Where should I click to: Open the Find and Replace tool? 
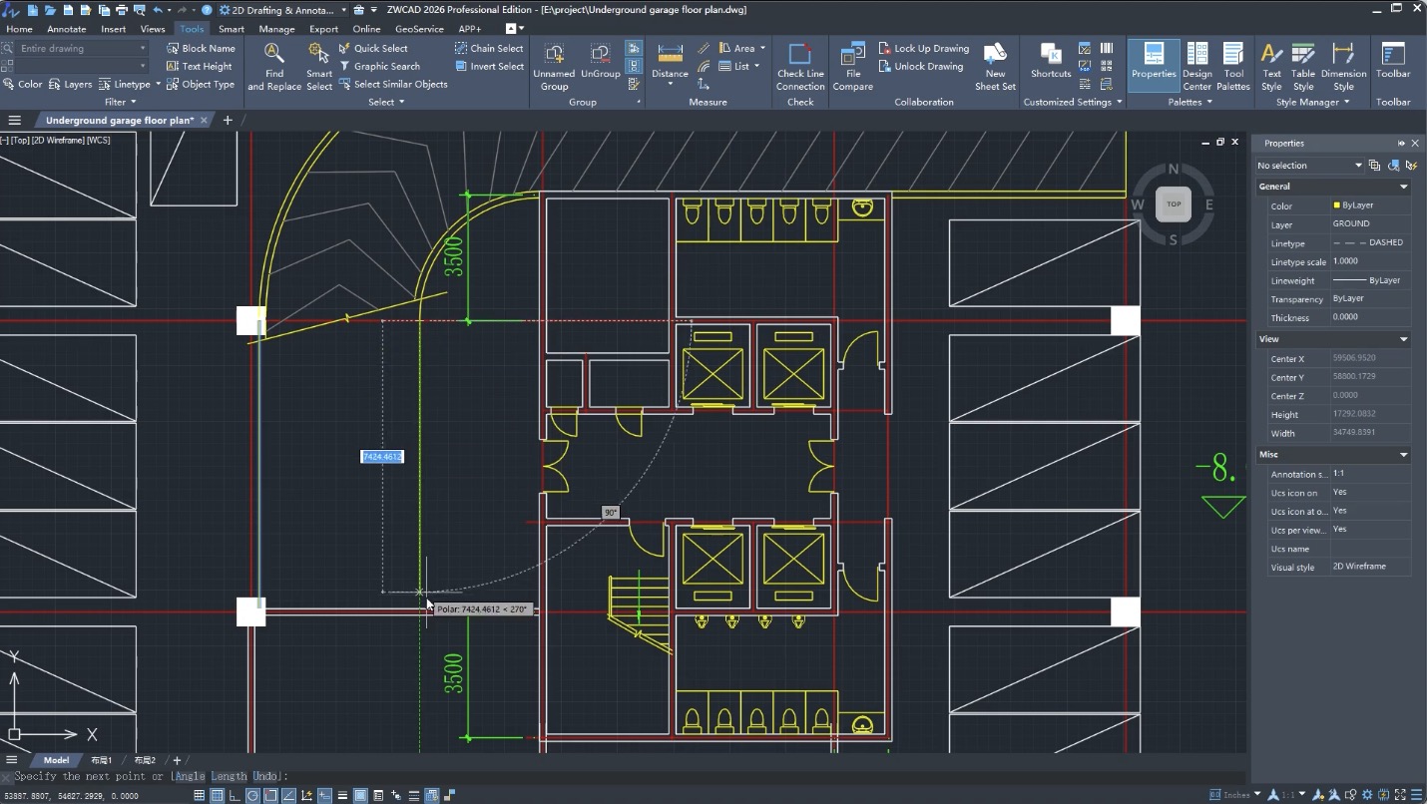[273, 66]
